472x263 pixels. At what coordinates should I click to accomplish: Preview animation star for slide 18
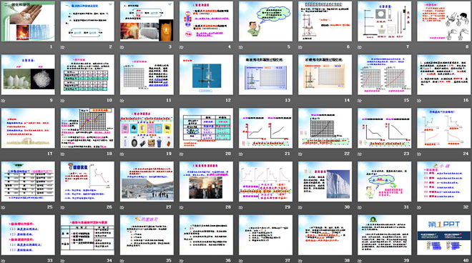pos(63,154)
